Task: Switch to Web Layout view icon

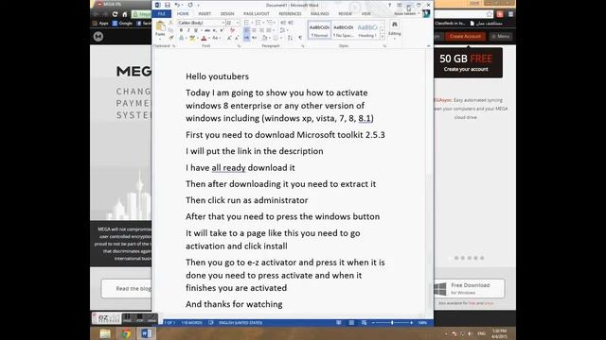Action: [x=364, y=323]
